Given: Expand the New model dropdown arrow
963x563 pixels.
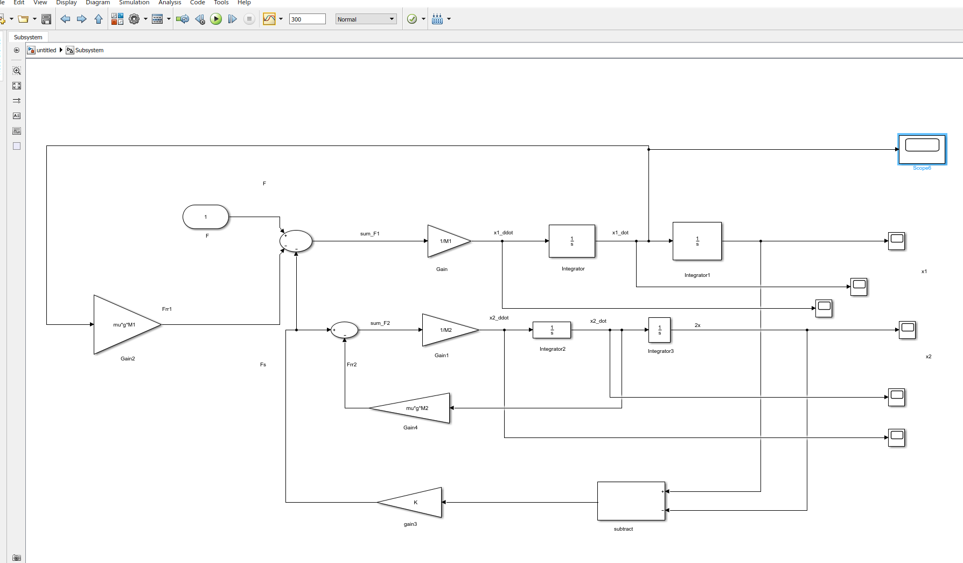Looking at the screenshot, I should [x=11, y=19].
